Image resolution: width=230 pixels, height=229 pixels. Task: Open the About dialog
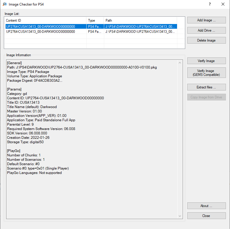tap(206, 206)
